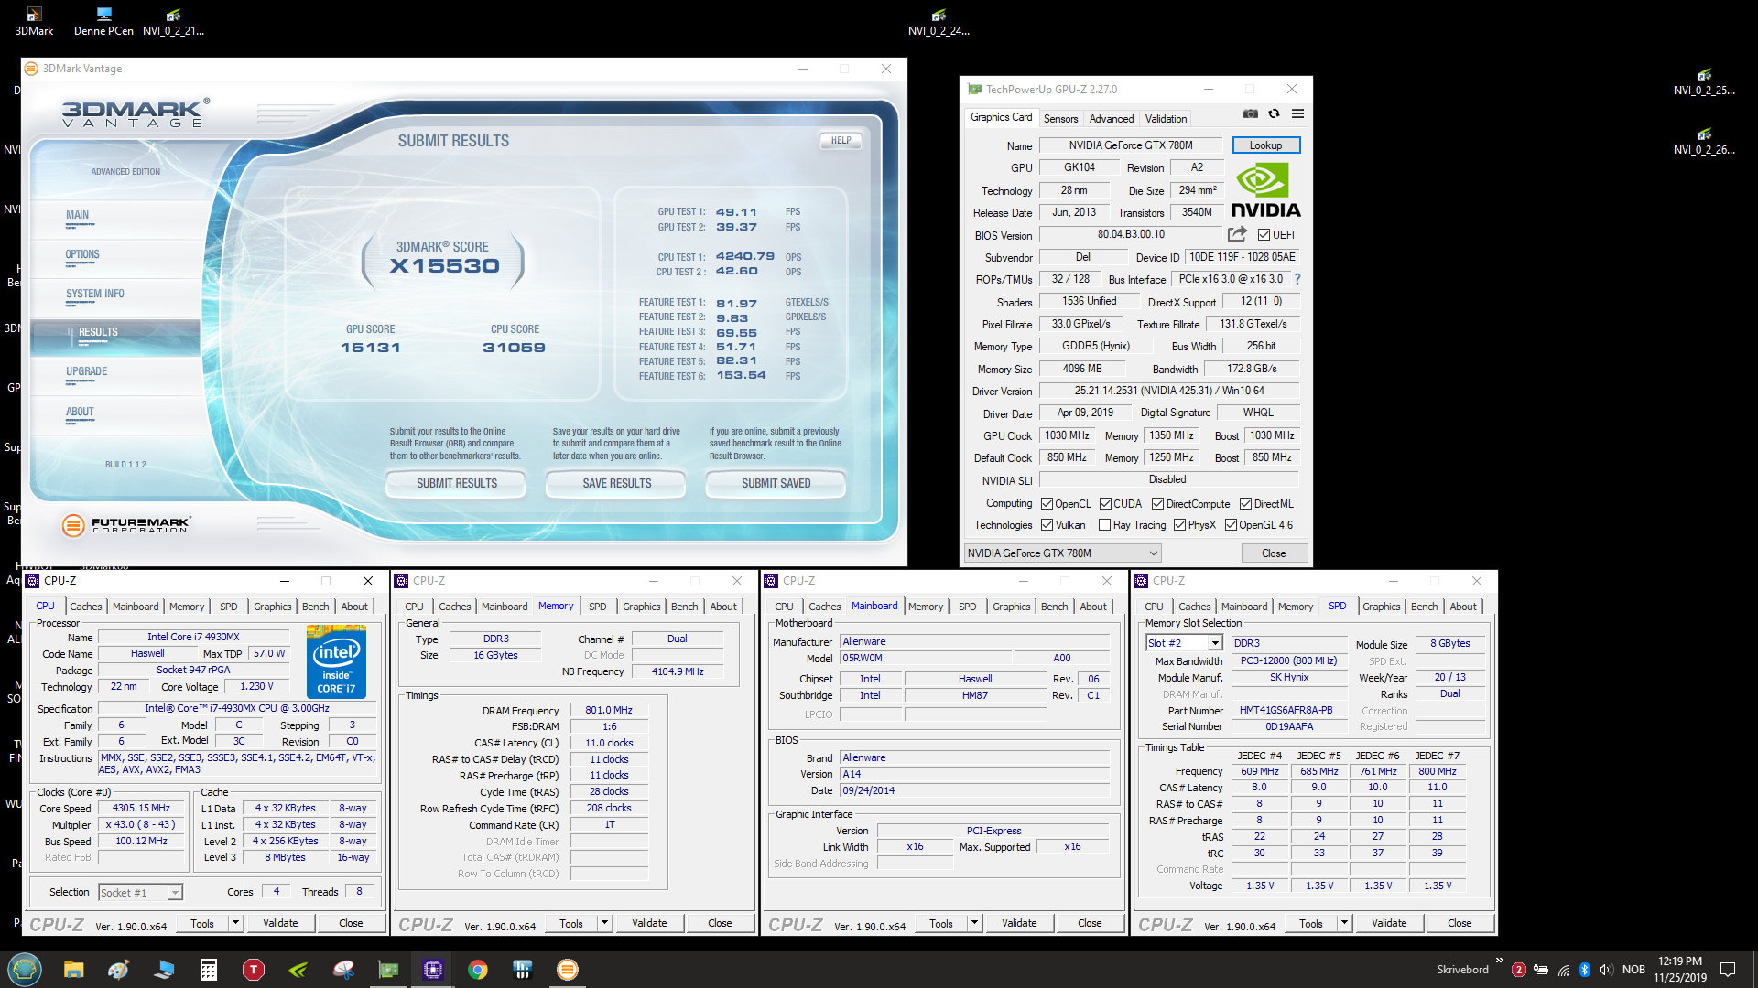This screenshot has width=1758, height=988.
Task: Select Denne PCen desktop icon
Action: (103, 21)
